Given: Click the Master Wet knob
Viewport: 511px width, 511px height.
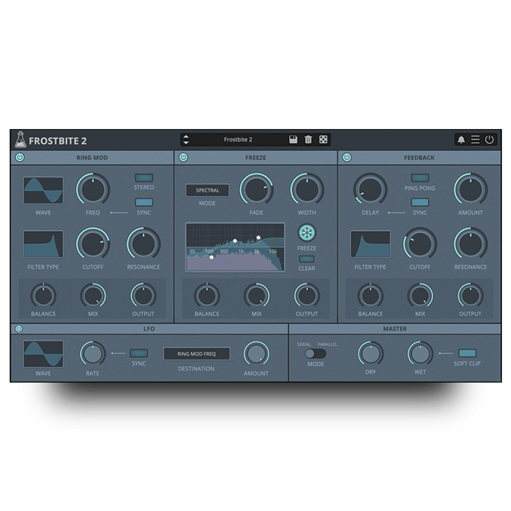Looking at the screenshot, I should pyautogui.click(x=420, y=354).
